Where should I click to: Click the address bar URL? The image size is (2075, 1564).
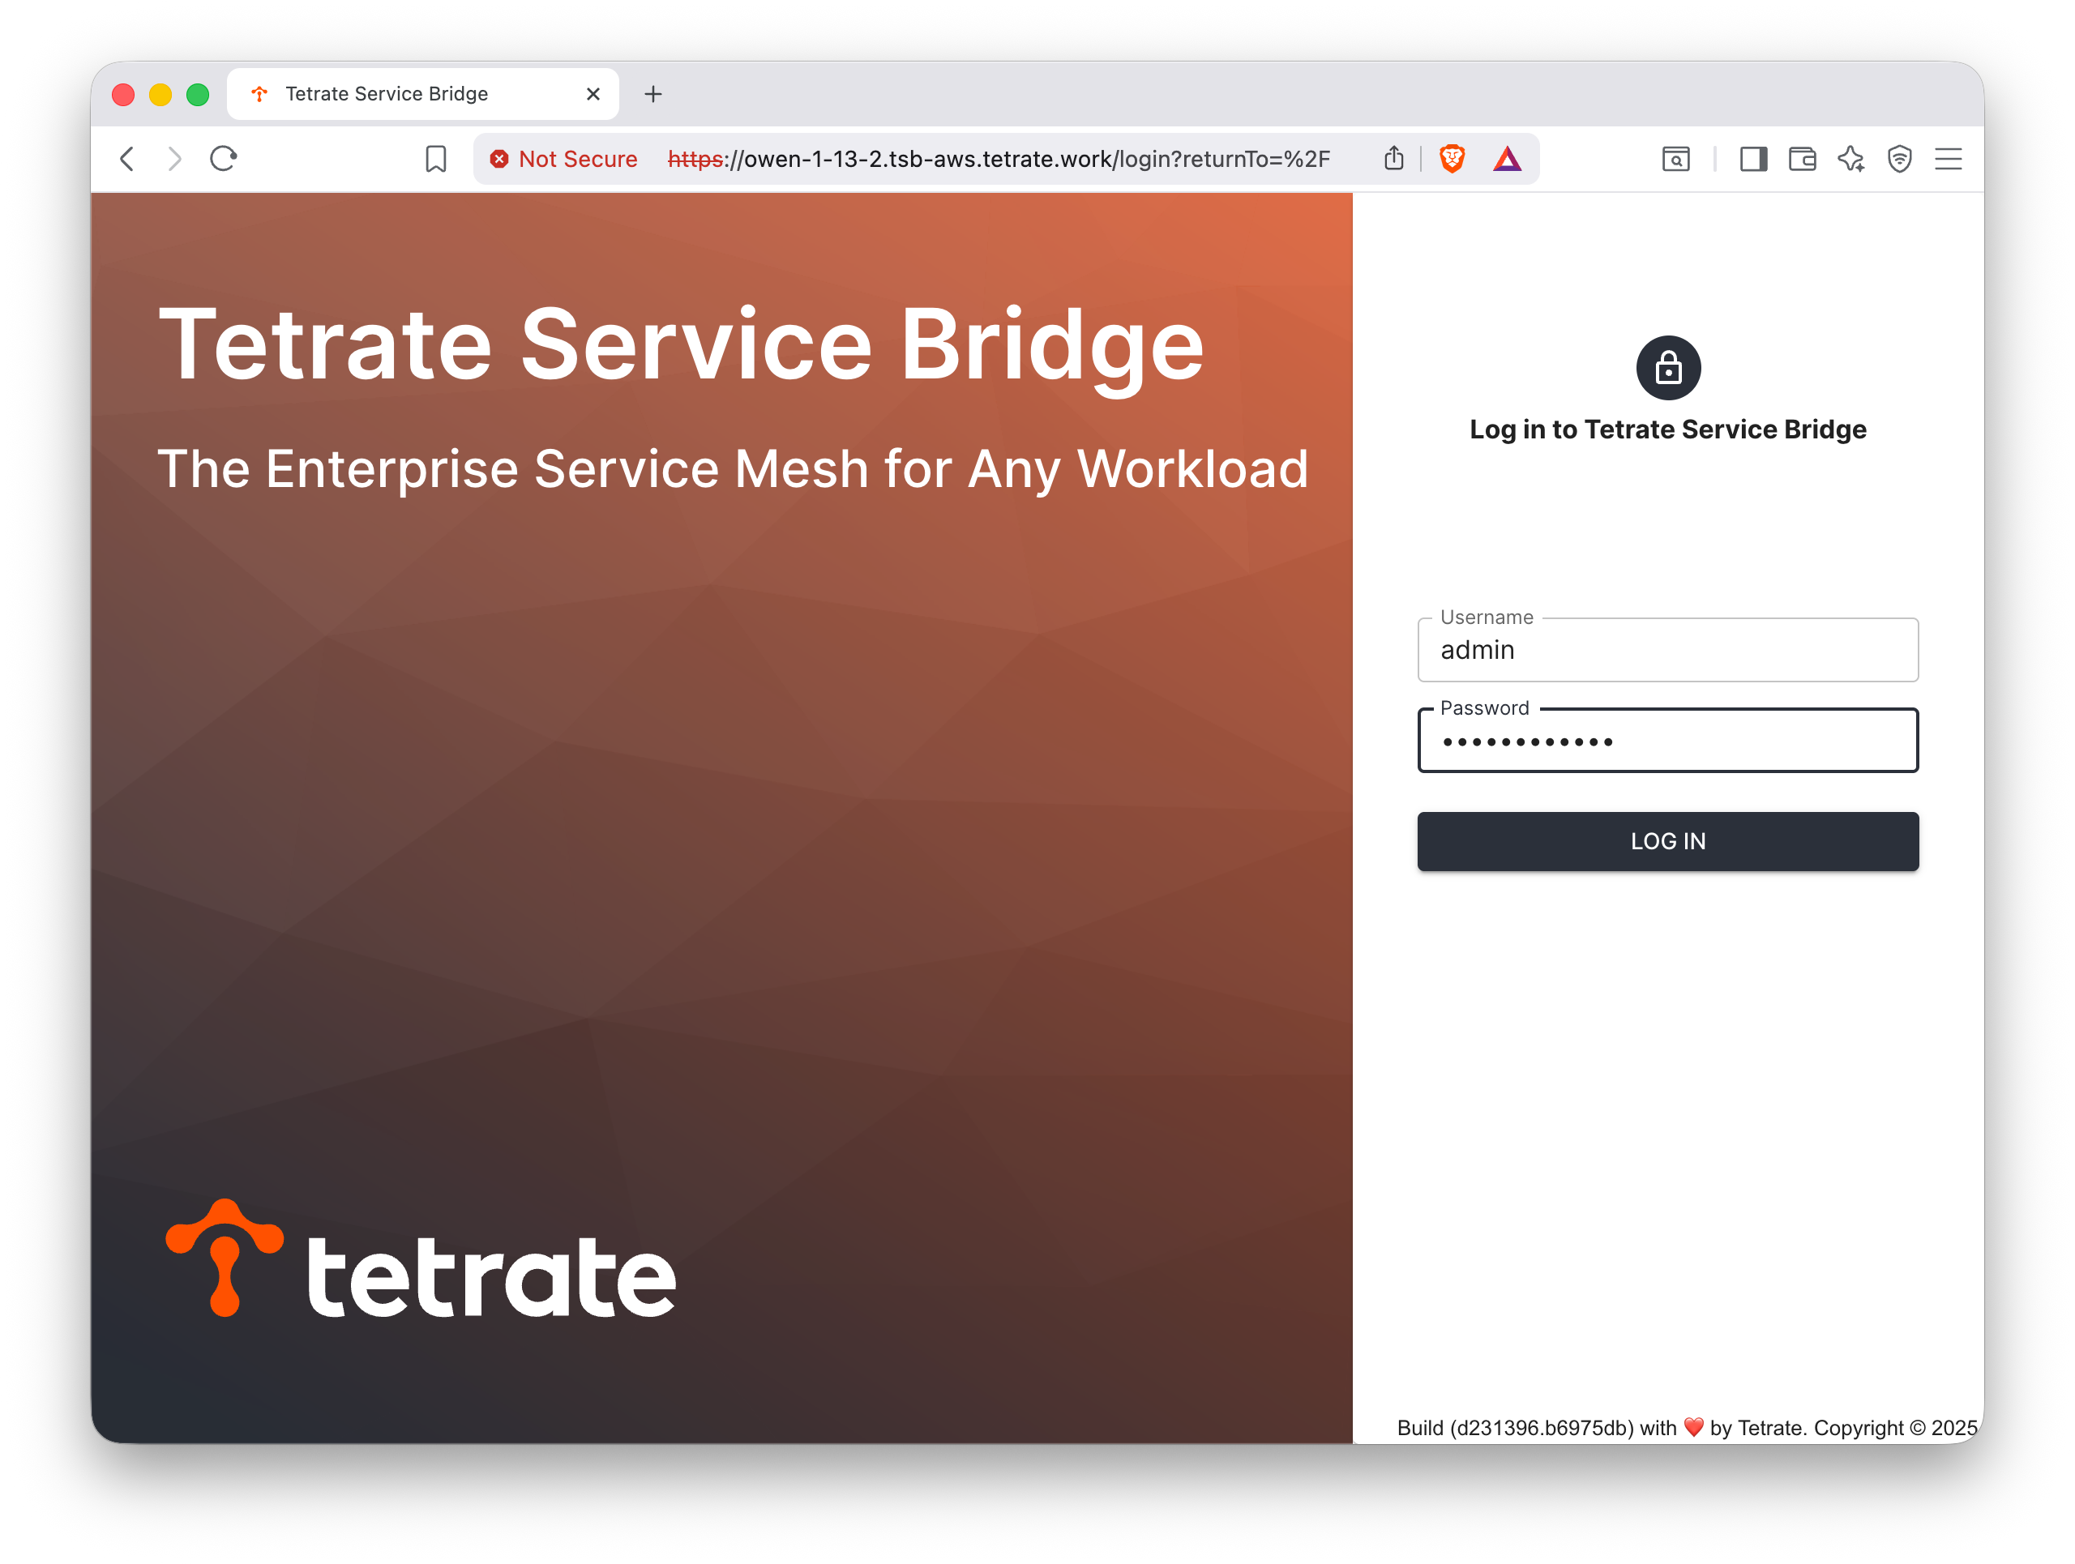(x=998, y=160)
